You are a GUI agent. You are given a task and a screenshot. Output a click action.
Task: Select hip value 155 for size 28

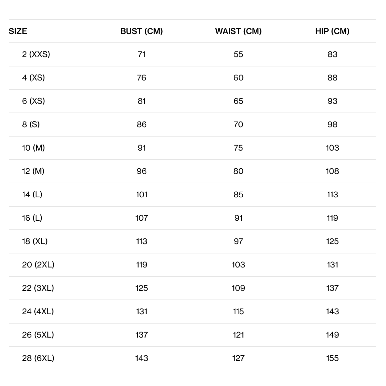pos(332,358)
